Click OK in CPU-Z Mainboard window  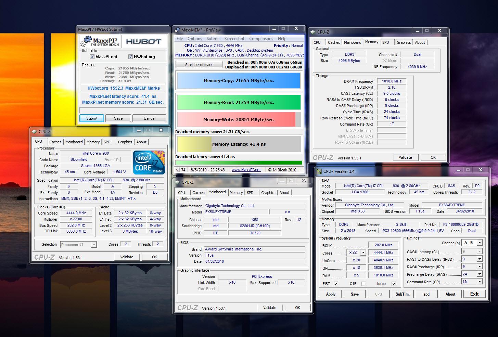pos(297,308)
